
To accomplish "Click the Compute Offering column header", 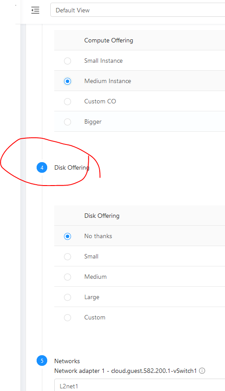I will [109, 40].
